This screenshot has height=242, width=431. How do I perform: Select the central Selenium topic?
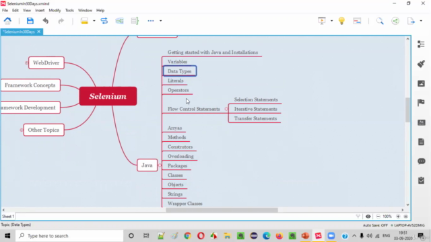(108, 96)
